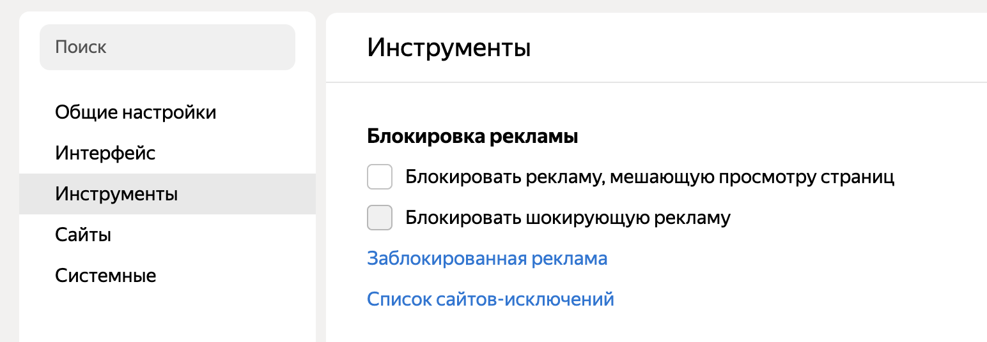Show the ad-blocking exception sites list

tap(490, 299)
